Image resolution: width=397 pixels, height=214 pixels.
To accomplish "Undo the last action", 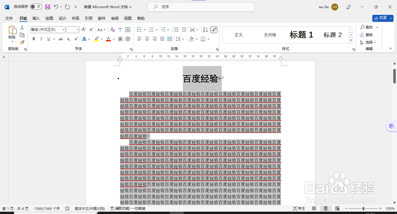I will [x=56, y=7].
